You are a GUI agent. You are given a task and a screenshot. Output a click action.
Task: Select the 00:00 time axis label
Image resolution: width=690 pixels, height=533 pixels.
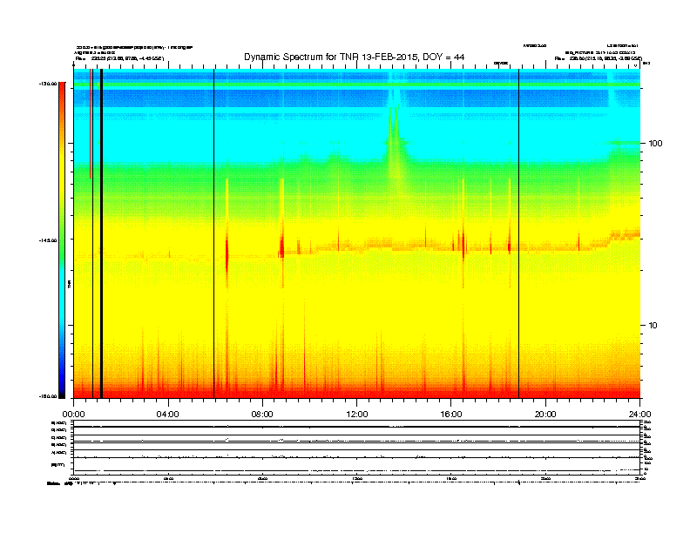73,415
